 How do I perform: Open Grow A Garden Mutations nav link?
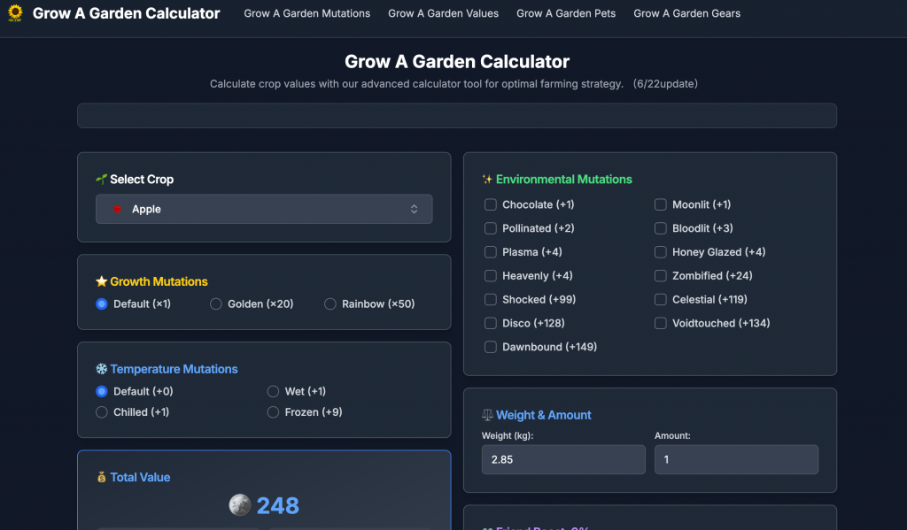[306, 13]
